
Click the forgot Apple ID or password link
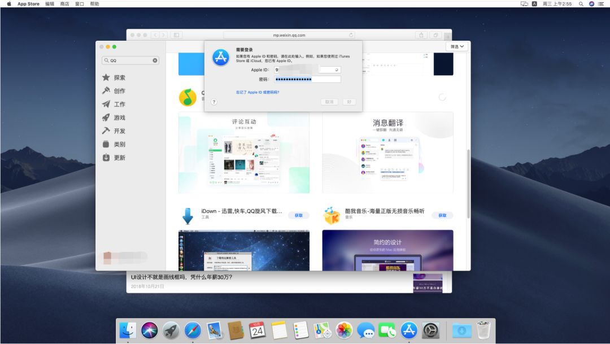(x=258, y=92)
